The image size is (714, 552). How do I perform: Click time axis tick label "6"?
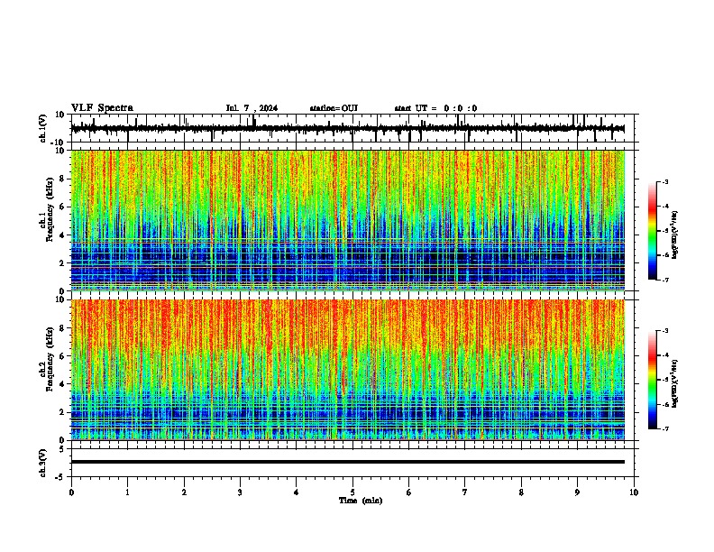[x=409, y=492]
